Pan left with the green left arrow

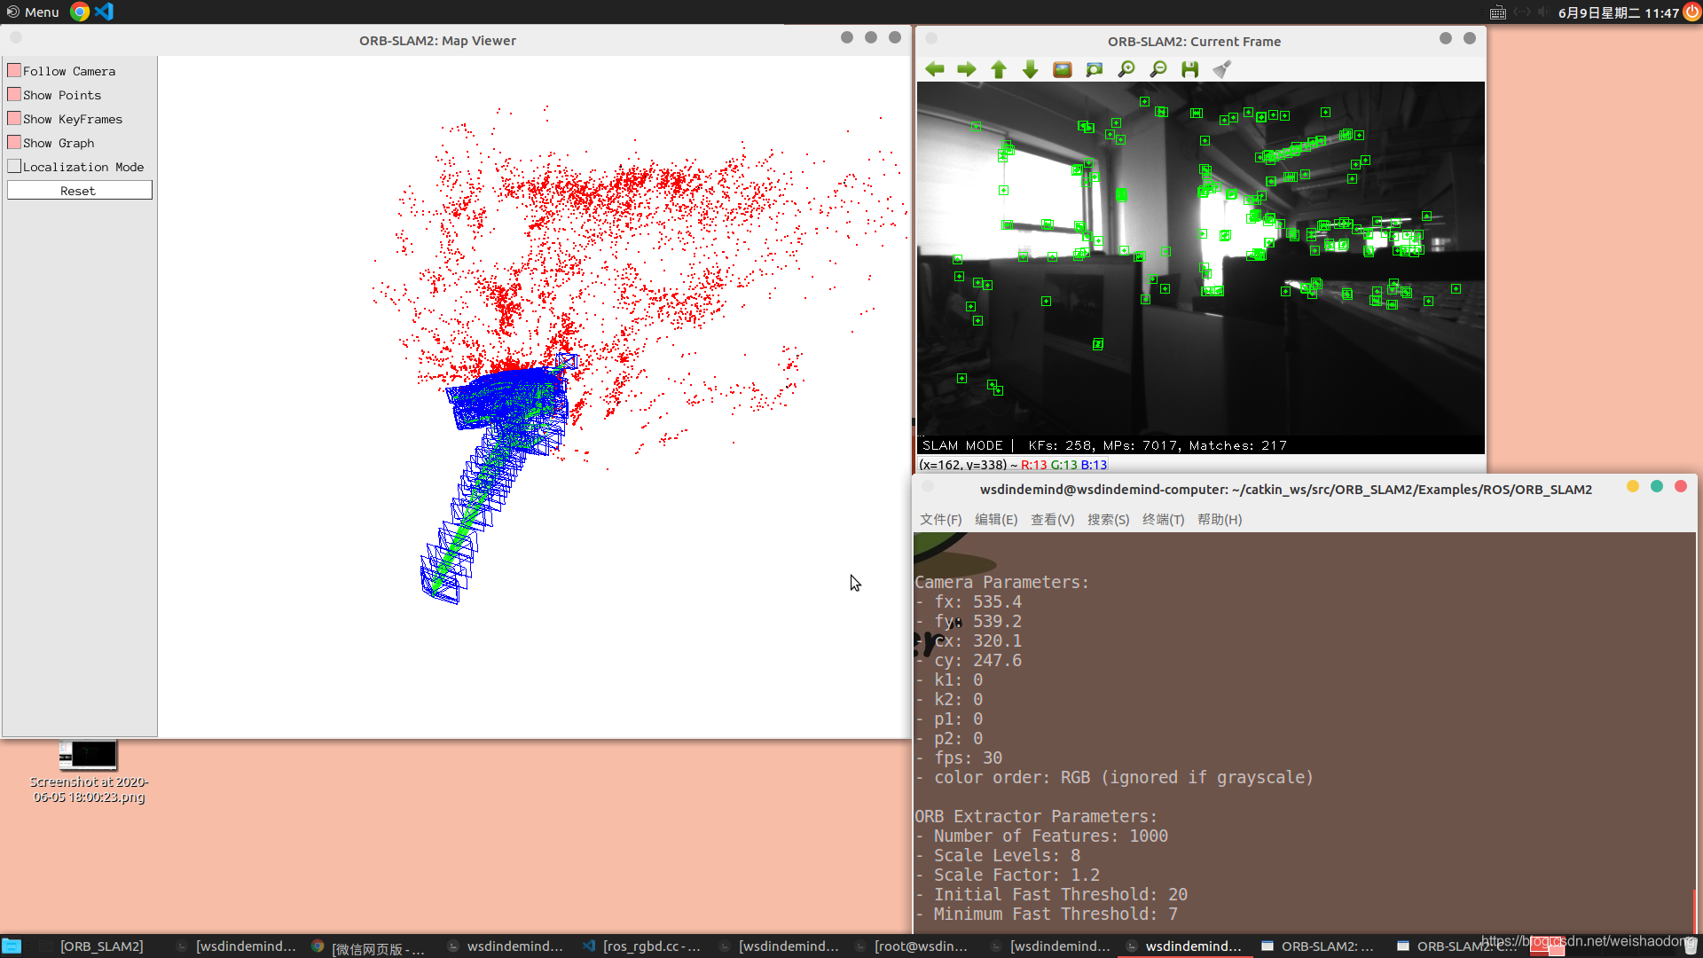934,69
